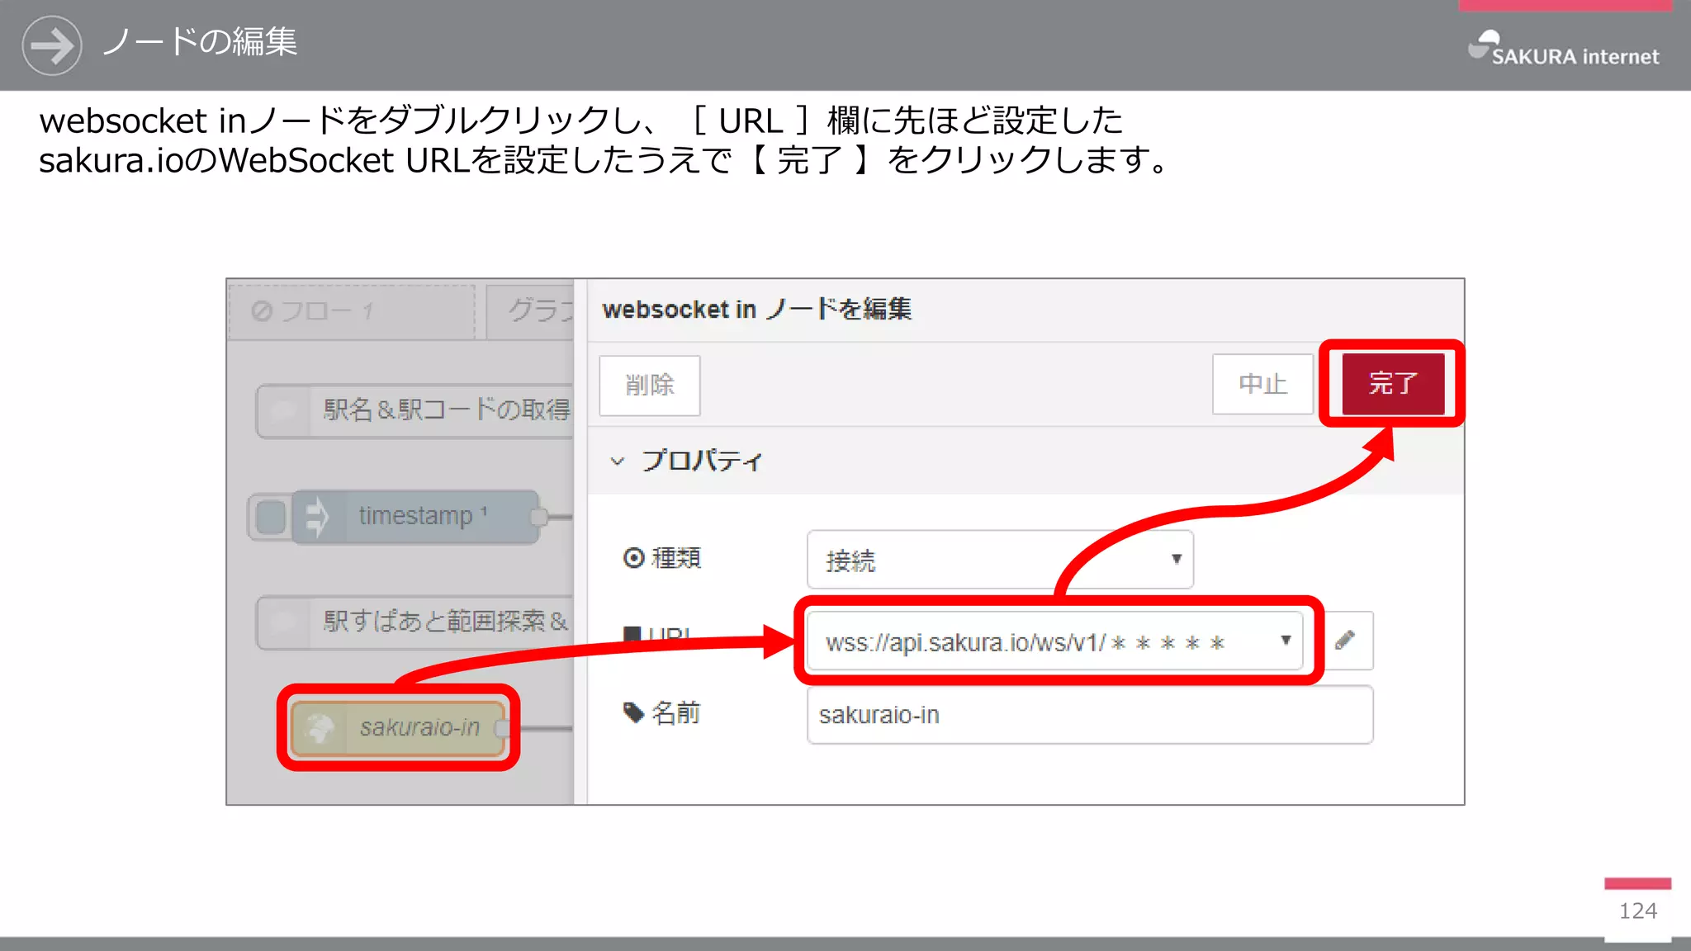Collapse the プロパティ section chevron
1691x951 pixels.
click(x=617, y=461)
